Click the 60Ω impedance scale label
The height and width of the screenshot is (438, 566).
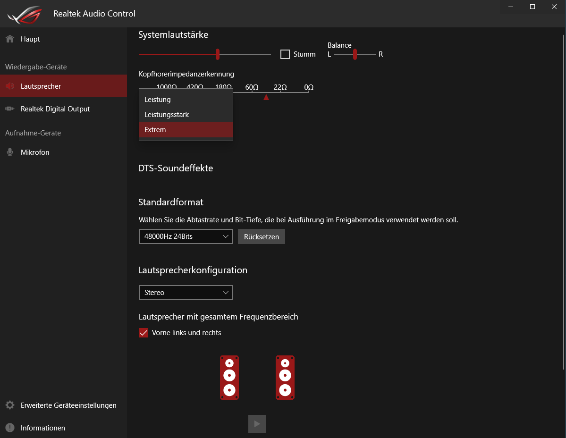click(252, 87)
